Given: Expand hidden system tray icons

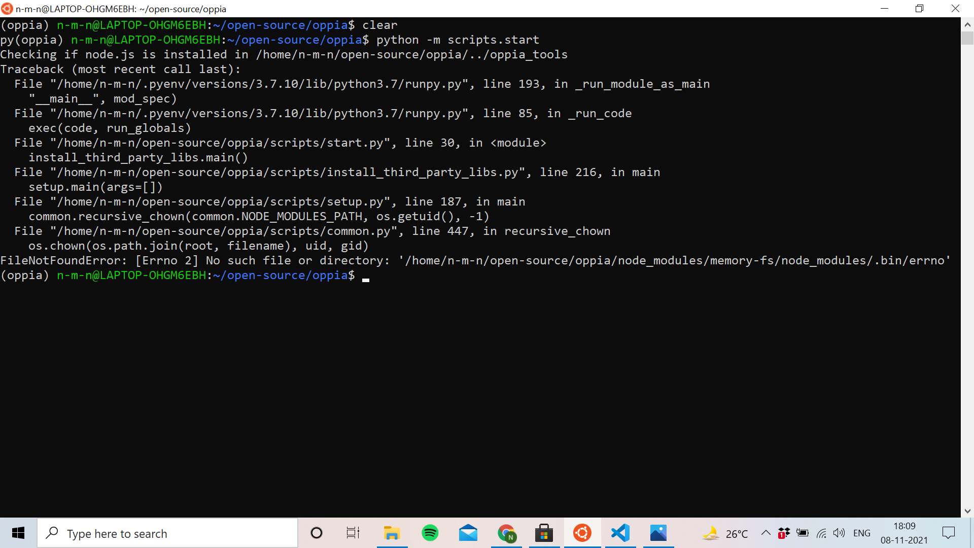Looking at the screenshot, I should click(766, 533).
